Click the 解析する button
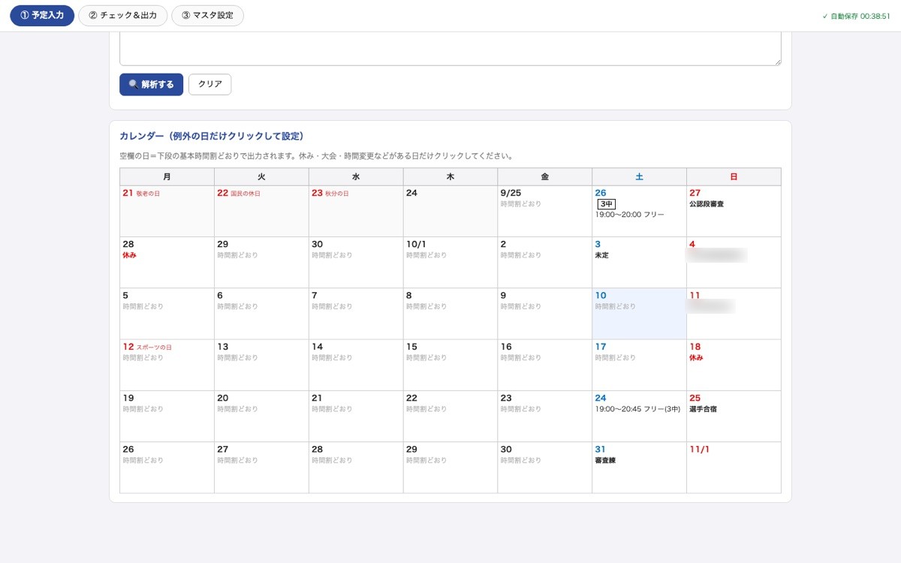 [x=151, y=84]
